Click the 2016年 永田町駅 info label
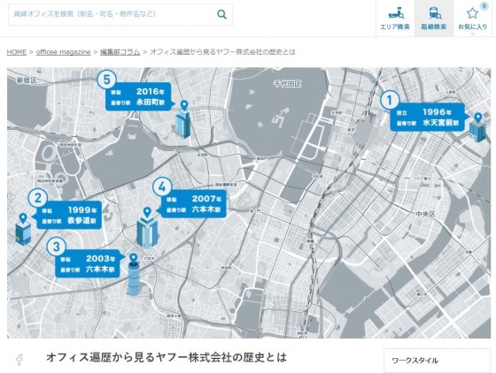Viewport: 496px width, 373px height. click(138, 96)
